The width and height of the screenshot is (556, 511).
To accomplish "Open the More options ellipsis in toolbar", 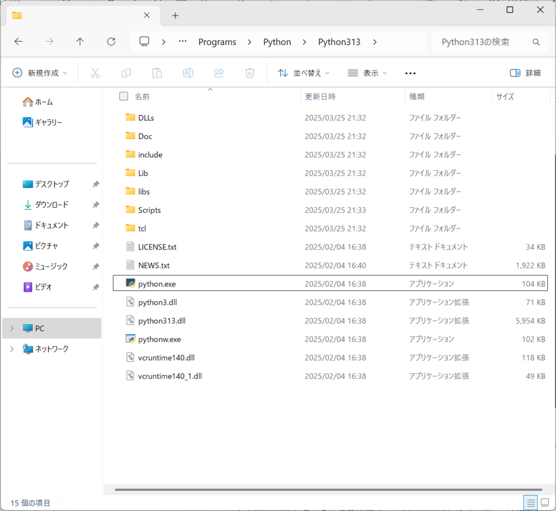I will [410, 73].
